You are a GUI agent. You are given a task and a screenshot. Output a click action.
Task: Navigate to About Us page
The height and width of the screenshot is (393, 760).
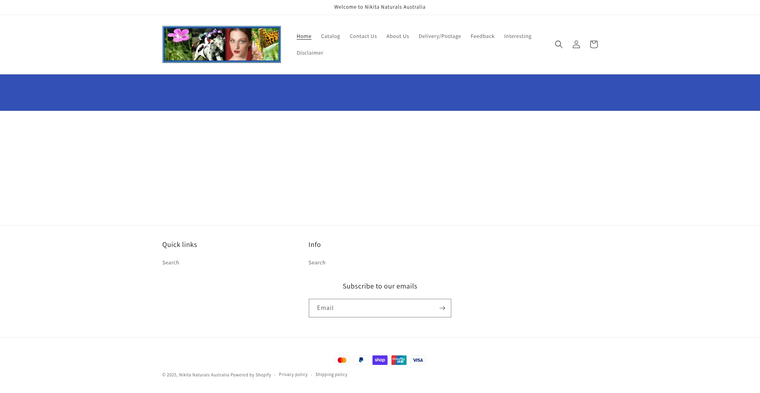point(397,36)
